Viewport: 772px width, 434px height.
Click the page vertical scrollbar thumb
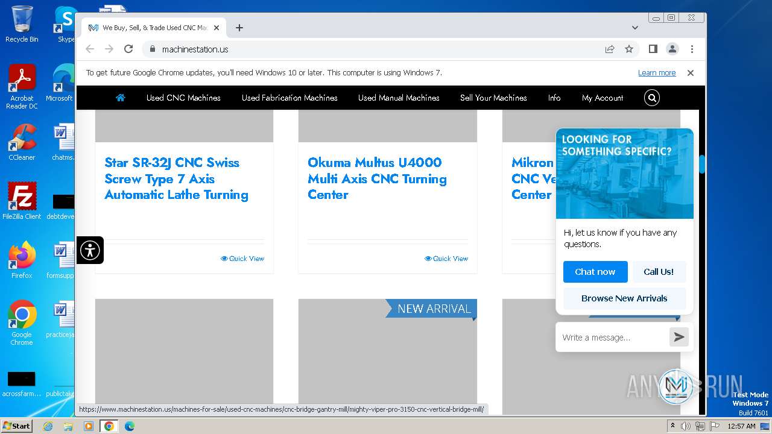[702, 164]
